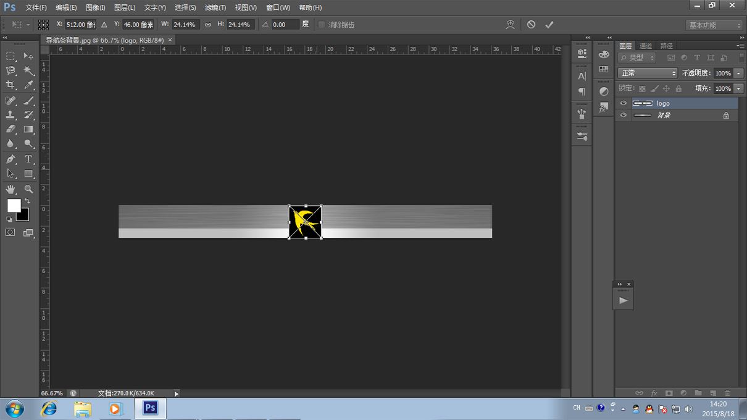The image size is (747, 420).
Task: Reset to default foreground and background colors
Action: [9, 219]
